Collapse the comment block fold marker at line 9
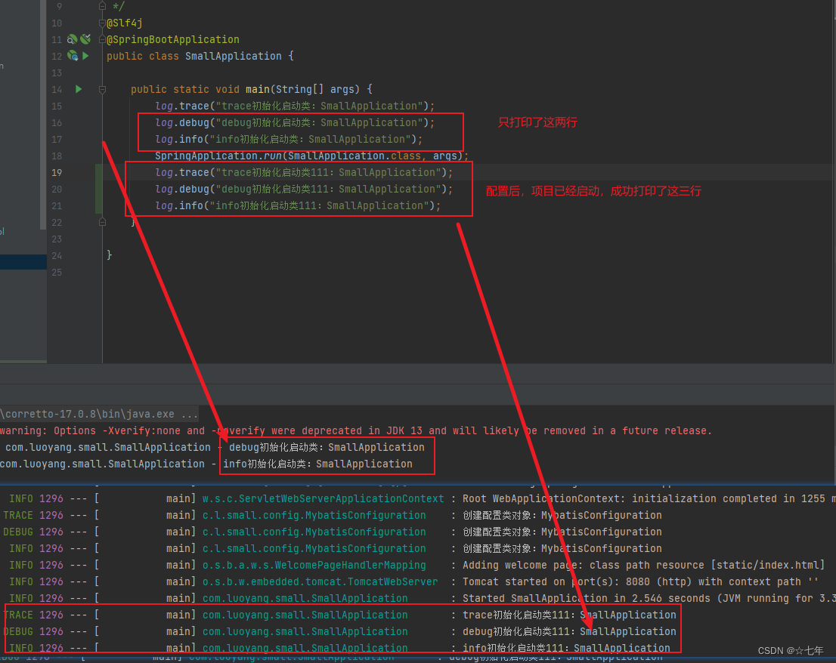The width and height of the screenshot is (836, 663). coord(102,6)
